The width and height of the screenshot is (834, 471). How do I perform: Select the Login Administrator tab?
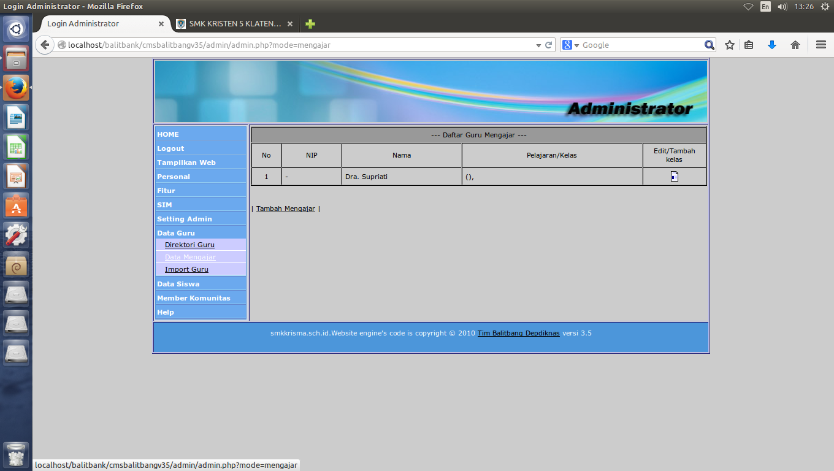click(104, 24)
